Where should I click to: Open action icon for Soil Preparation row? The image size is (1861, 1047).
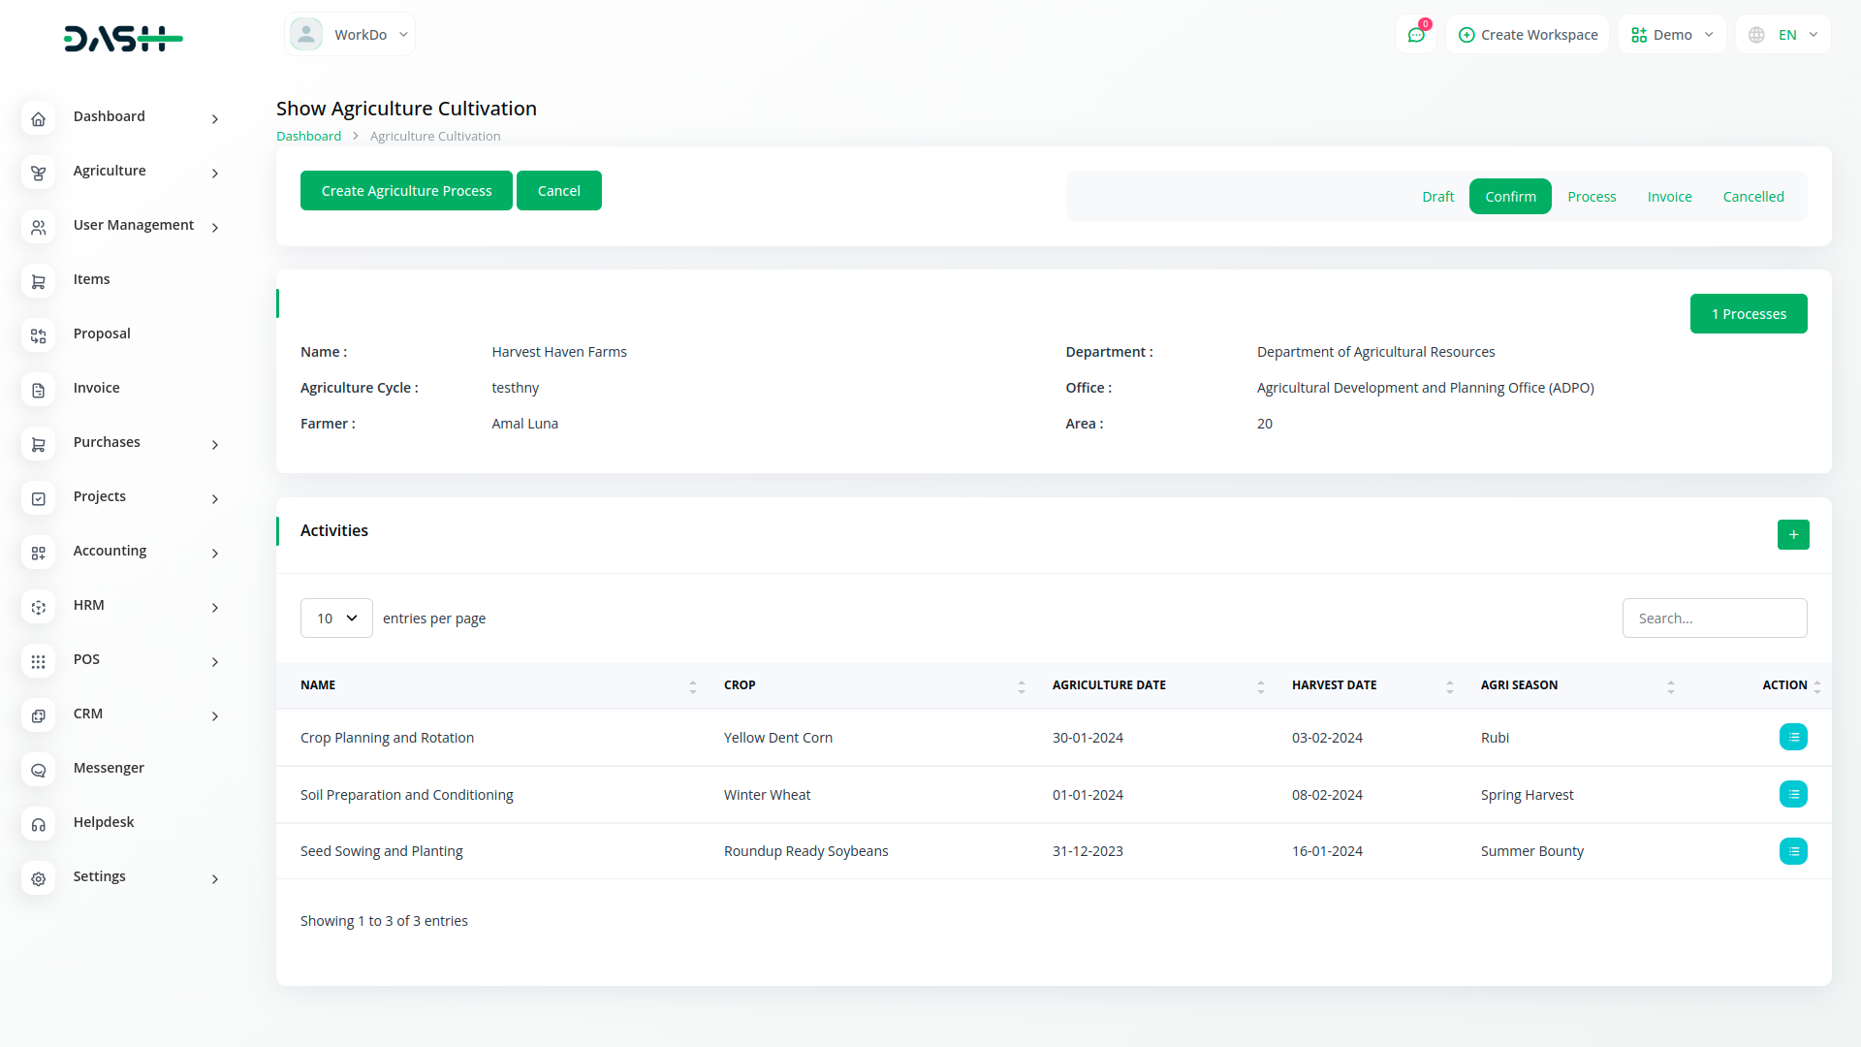[x=1793, y=795]
